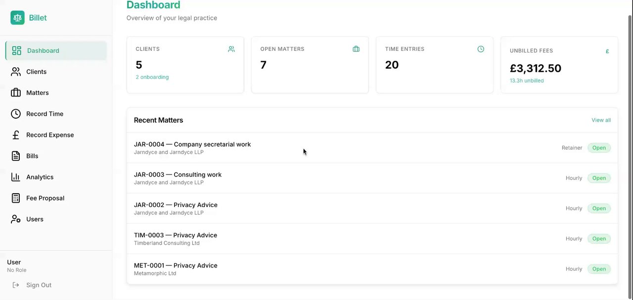Click the Fee Proposal calculator icon
This screenshot has height=300, width=633.
(16, 198)
